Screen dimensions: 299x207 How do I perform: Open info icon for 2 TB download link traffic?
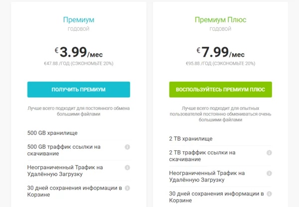tap(269, 153)
